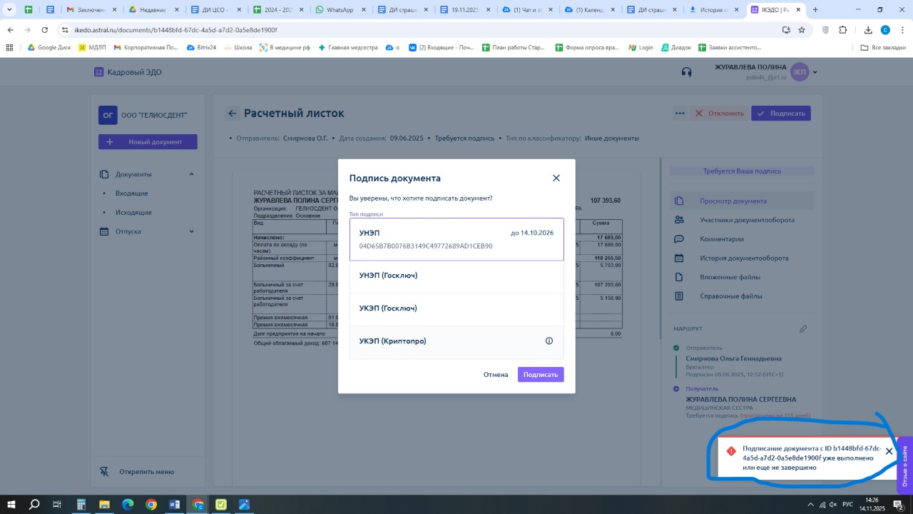Screen dimensions: 913x514
Task: Collapse the Документы section chevron
Action: pos(191,174)
